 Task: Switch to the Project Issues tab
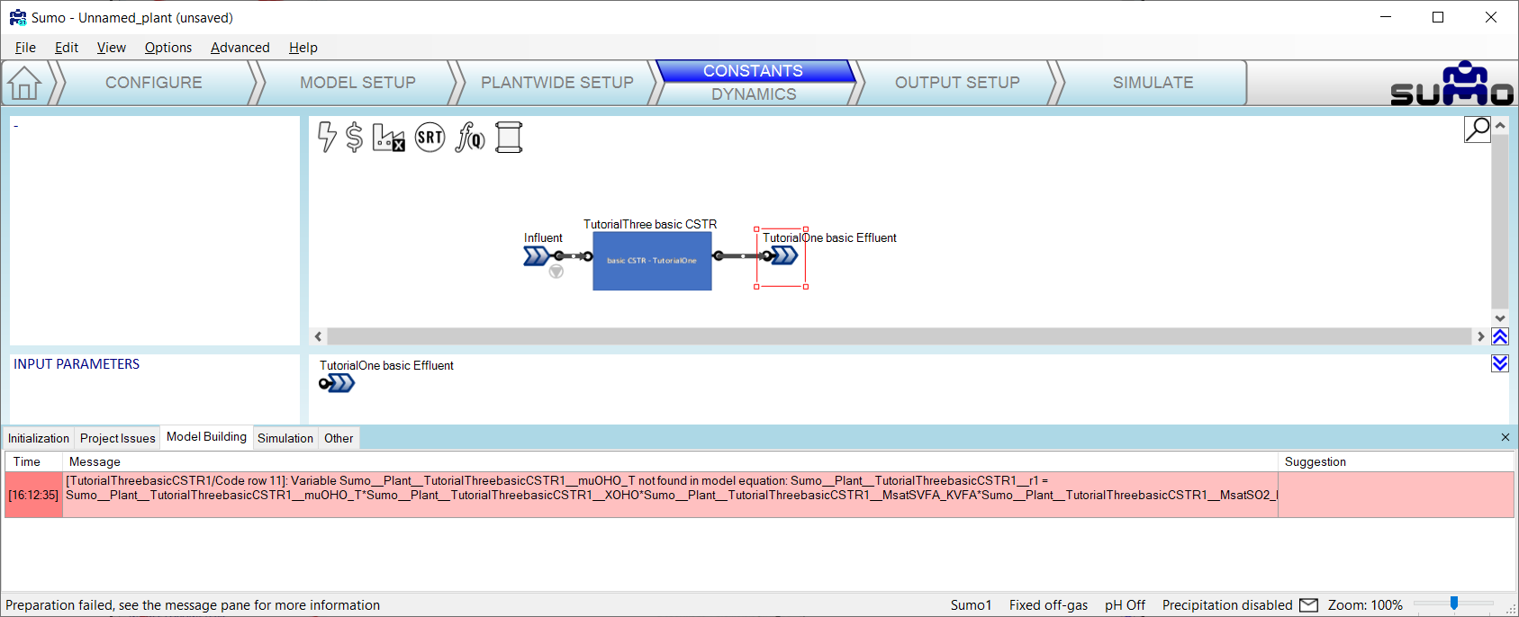pos(117,438)
